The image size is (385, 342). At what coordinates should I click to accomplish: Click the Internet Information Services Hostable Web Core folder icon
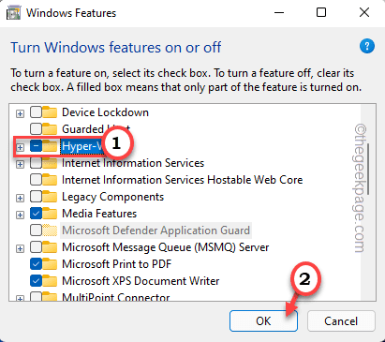(50, 180)
